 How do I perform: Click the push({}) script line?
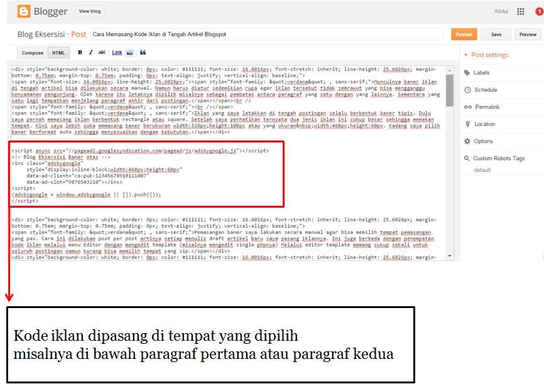87,195
